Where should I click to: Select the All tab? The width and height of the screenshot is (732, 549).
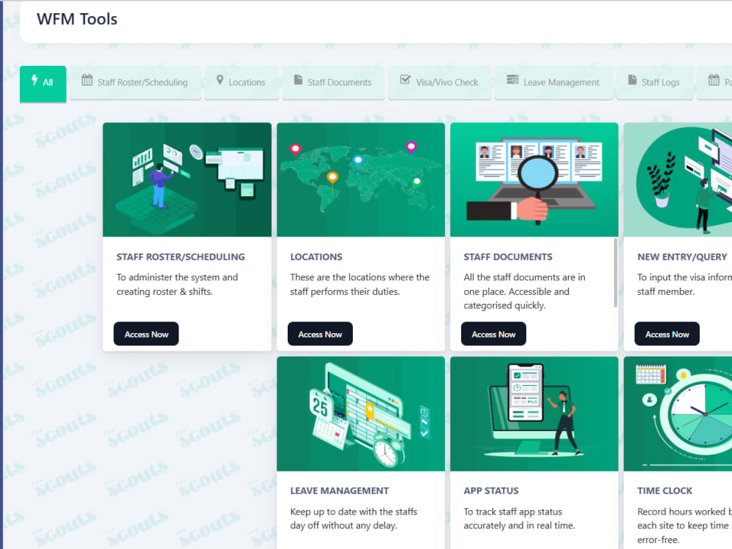42,83
